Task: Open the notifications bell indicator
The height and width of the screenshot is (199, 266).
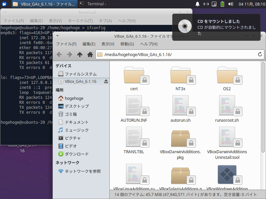Action: 197,4
